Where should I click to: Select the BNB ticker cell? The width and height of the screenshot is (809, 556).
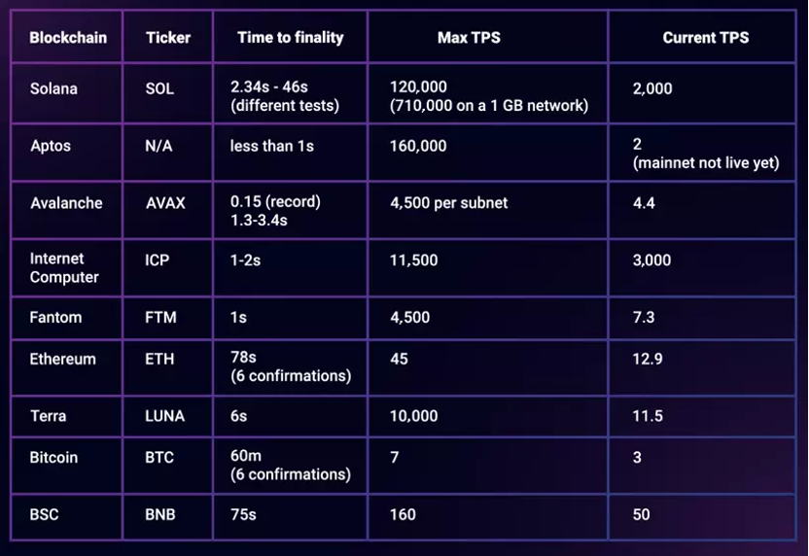pos(167,517)
